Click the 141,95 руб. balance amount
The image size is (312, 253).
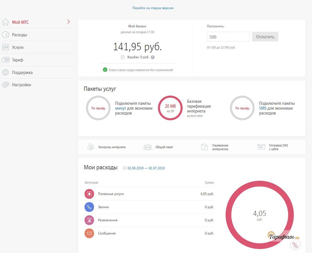[x=137, y=47]
